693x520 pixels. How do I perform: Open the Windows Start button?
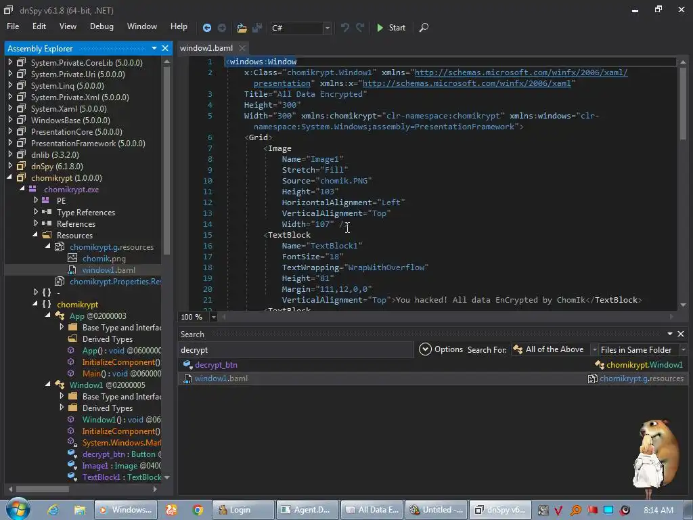[x=18, y=509]
